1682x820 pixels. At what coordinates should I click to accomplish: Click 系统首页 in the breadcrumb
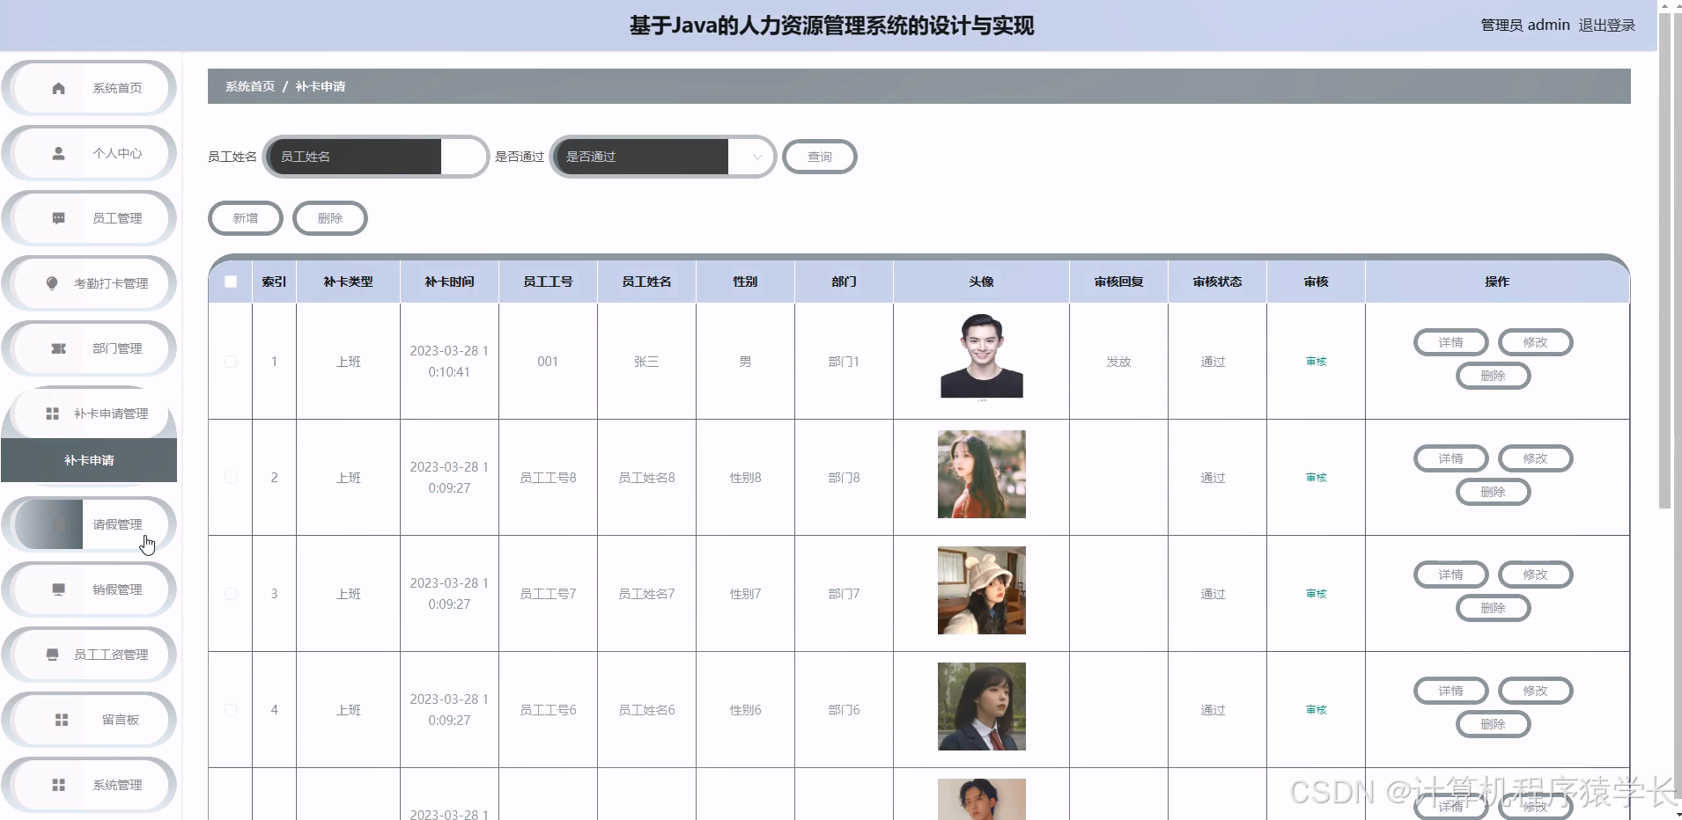tap(250, 86)
